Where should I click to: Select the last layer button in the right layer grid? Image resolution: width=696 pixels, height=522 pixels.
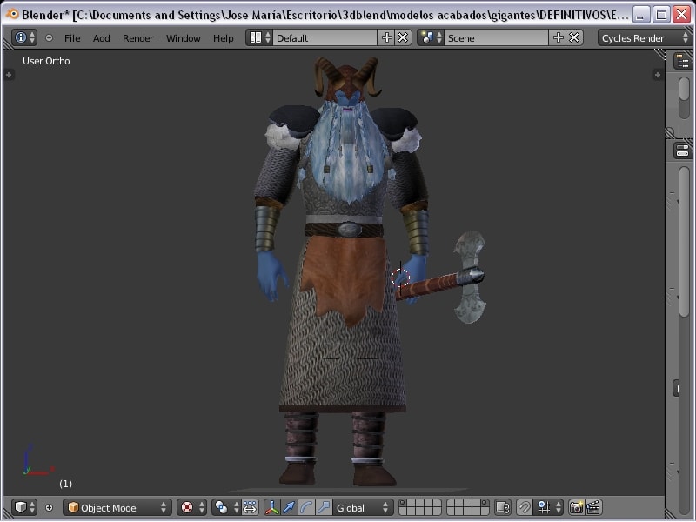[485, 512]
